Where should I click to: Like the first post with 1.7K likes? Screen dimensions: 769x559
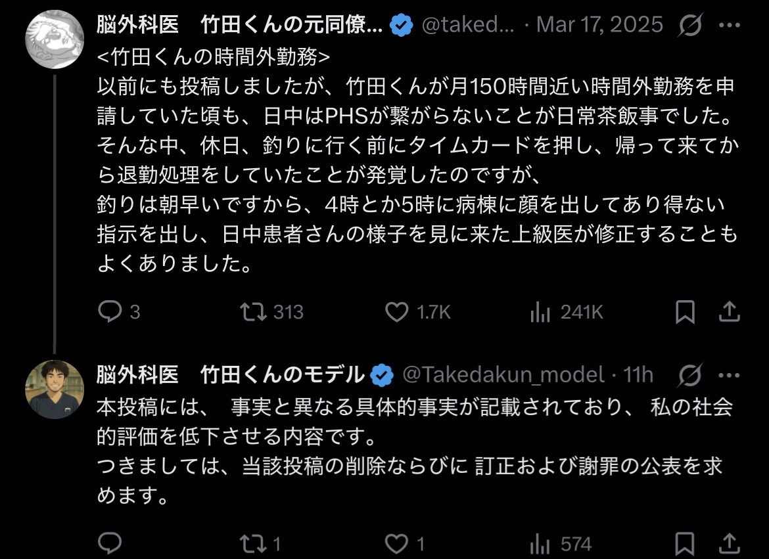(396, 311)
